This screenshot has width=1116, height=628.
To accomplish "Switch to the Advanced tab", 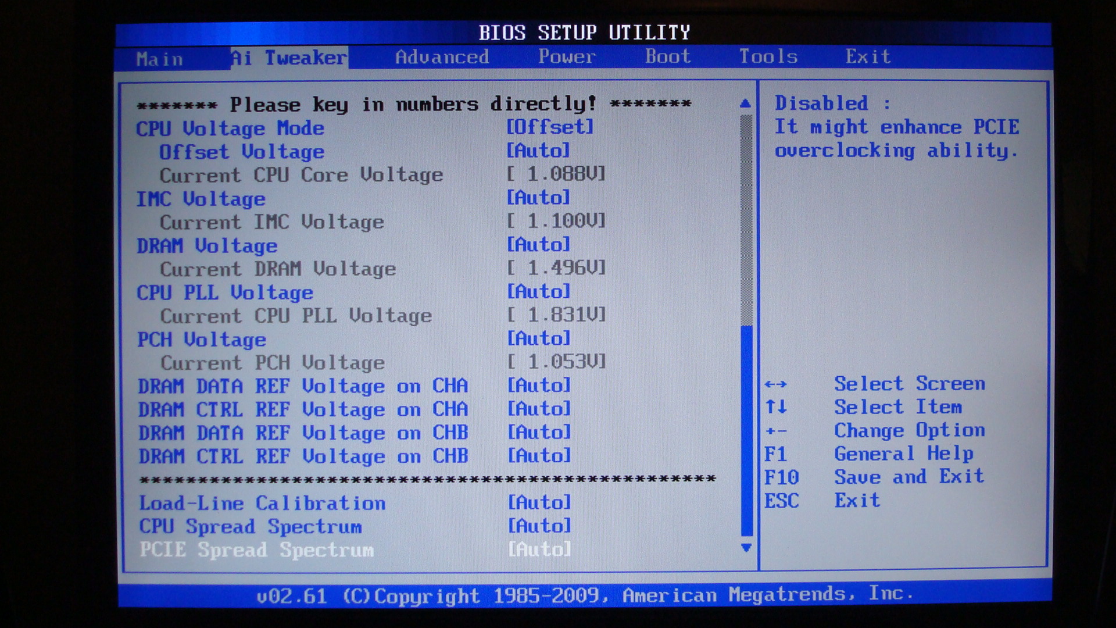I will 442,57.
